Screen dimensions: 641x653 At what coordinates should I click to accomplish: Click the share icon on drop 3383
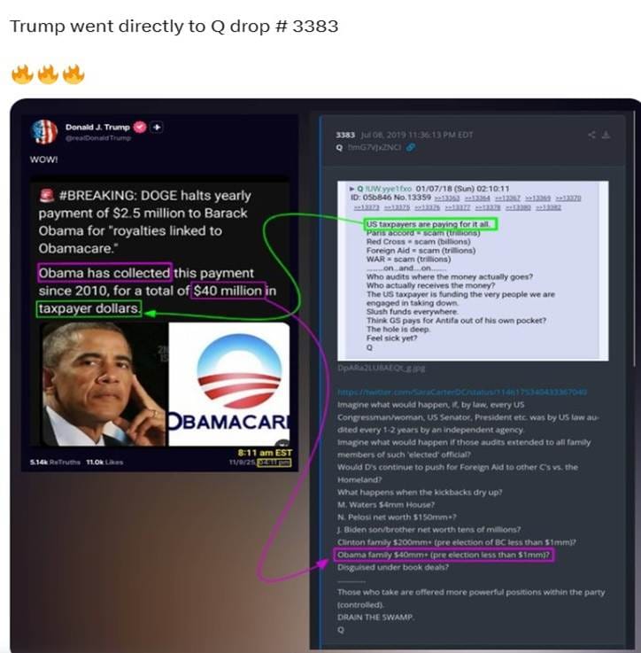coord(591,135)
